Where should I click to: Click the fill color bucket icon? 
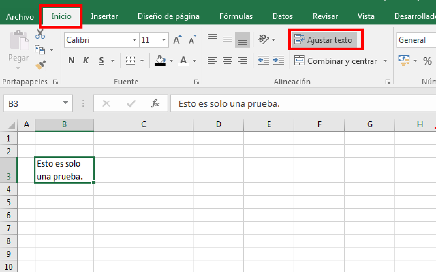(160, 61)
